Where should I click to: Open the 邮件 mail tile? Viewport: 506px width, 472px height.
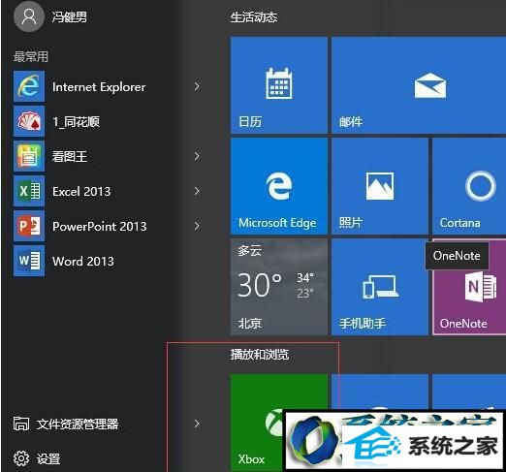tap(419, 85)
